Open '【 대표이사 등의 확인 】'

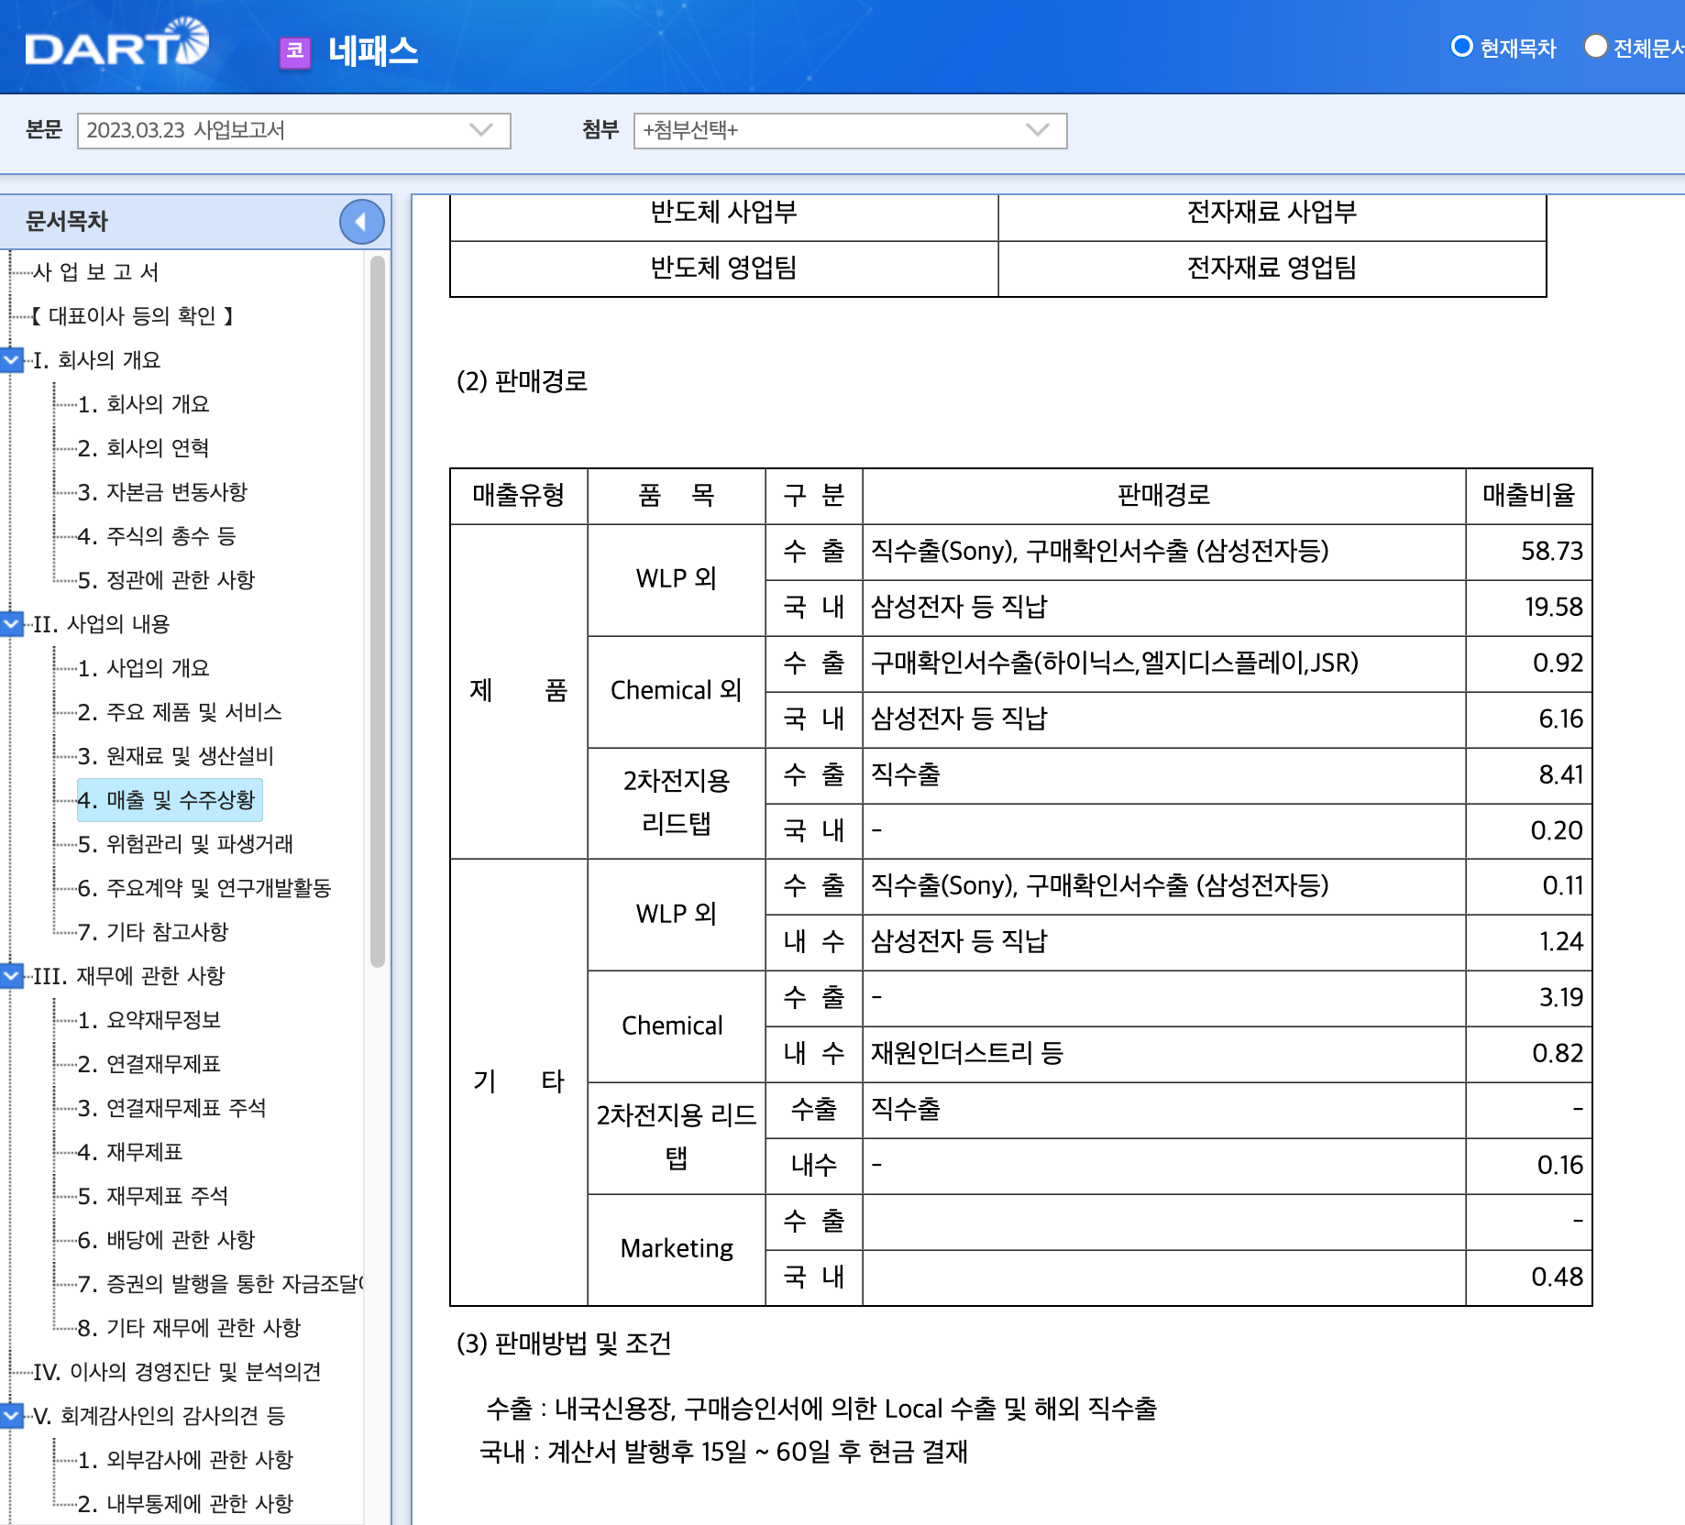(x=133, y=316)
